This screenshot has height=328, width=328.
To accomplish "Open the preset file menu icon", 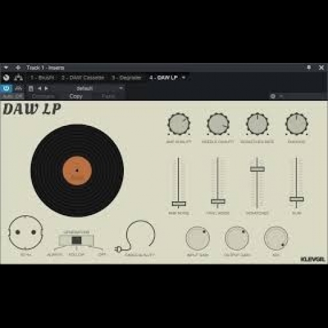I will click(31, 89).
